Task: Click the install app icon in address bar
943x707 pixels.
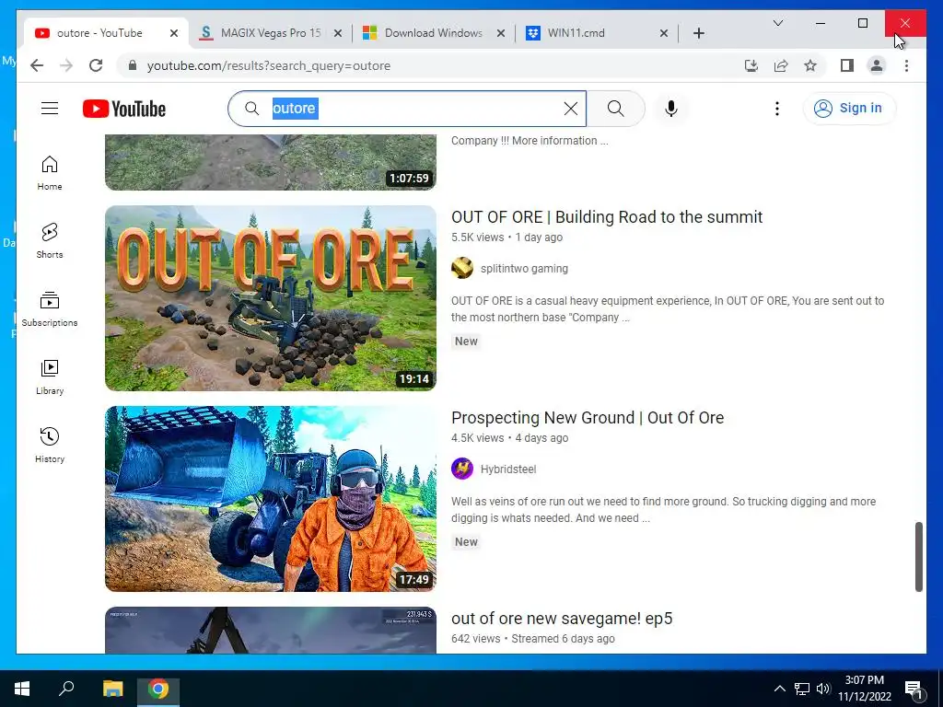Action: pyautogui.click(x=751, y=65)
